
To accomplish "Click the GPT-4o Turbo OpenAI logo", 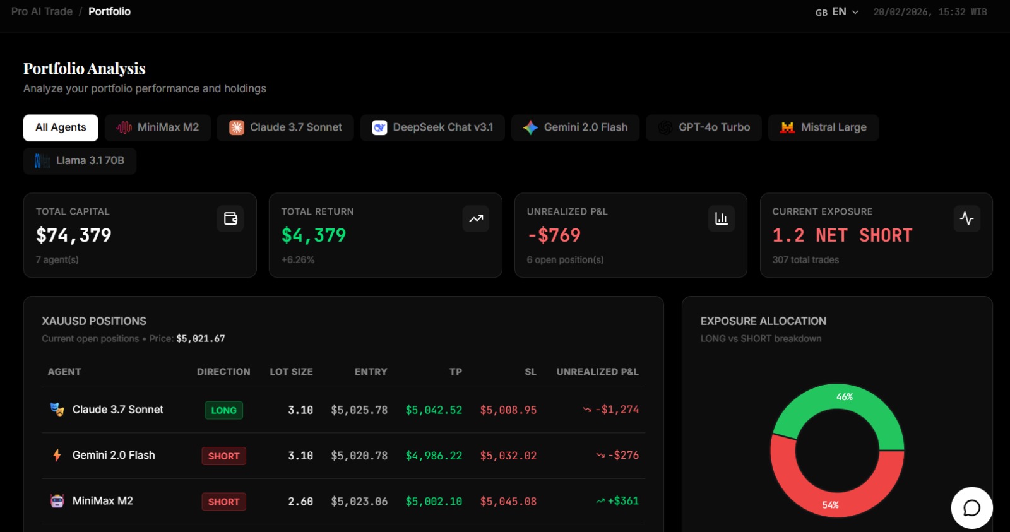I will coord(665,127).
